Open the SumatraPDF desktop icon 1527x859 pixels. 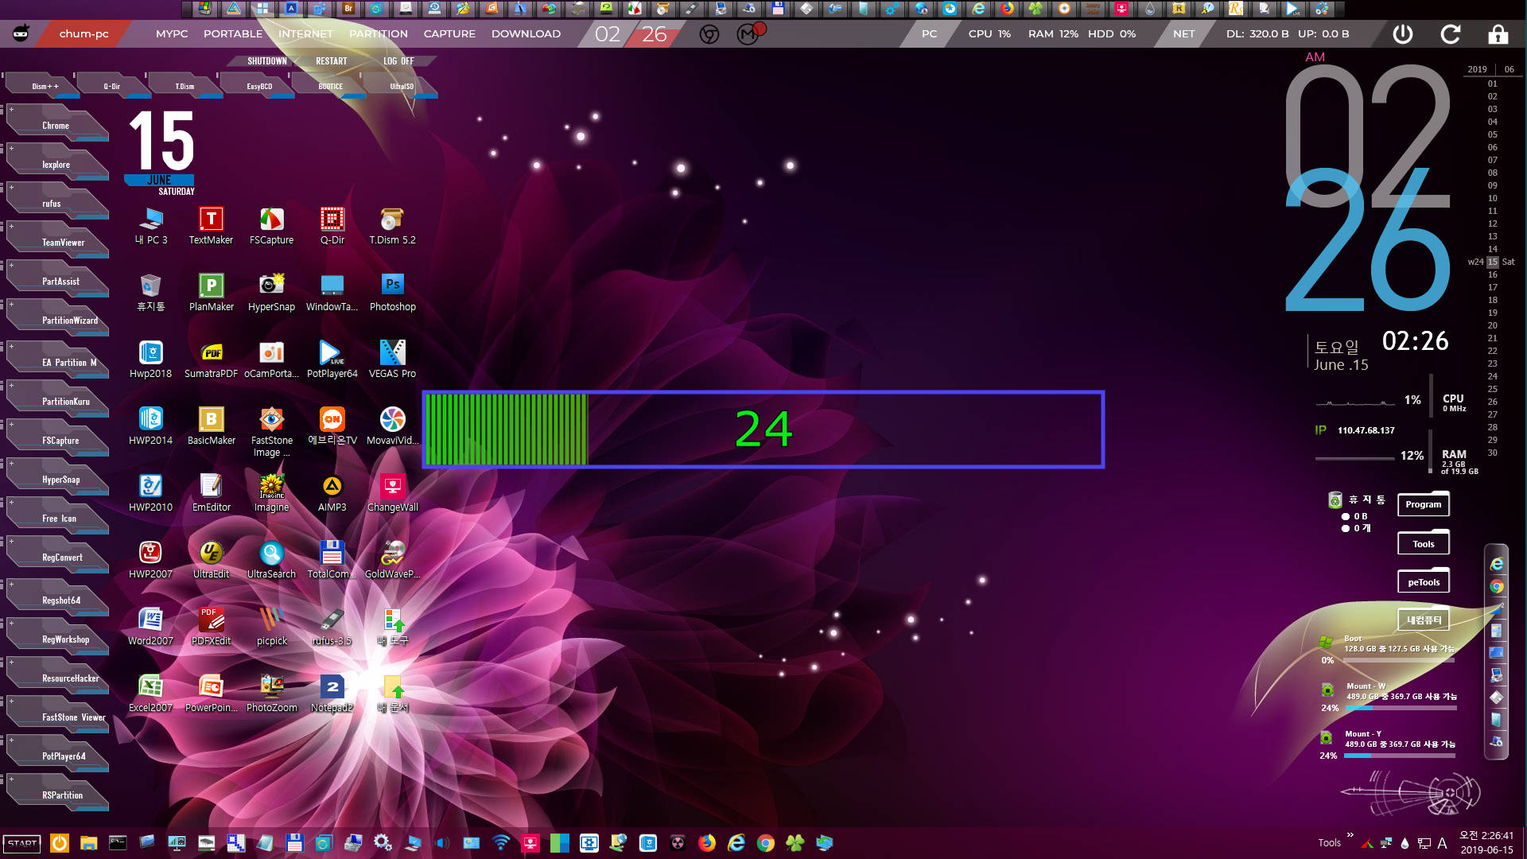tap(211, 360)
